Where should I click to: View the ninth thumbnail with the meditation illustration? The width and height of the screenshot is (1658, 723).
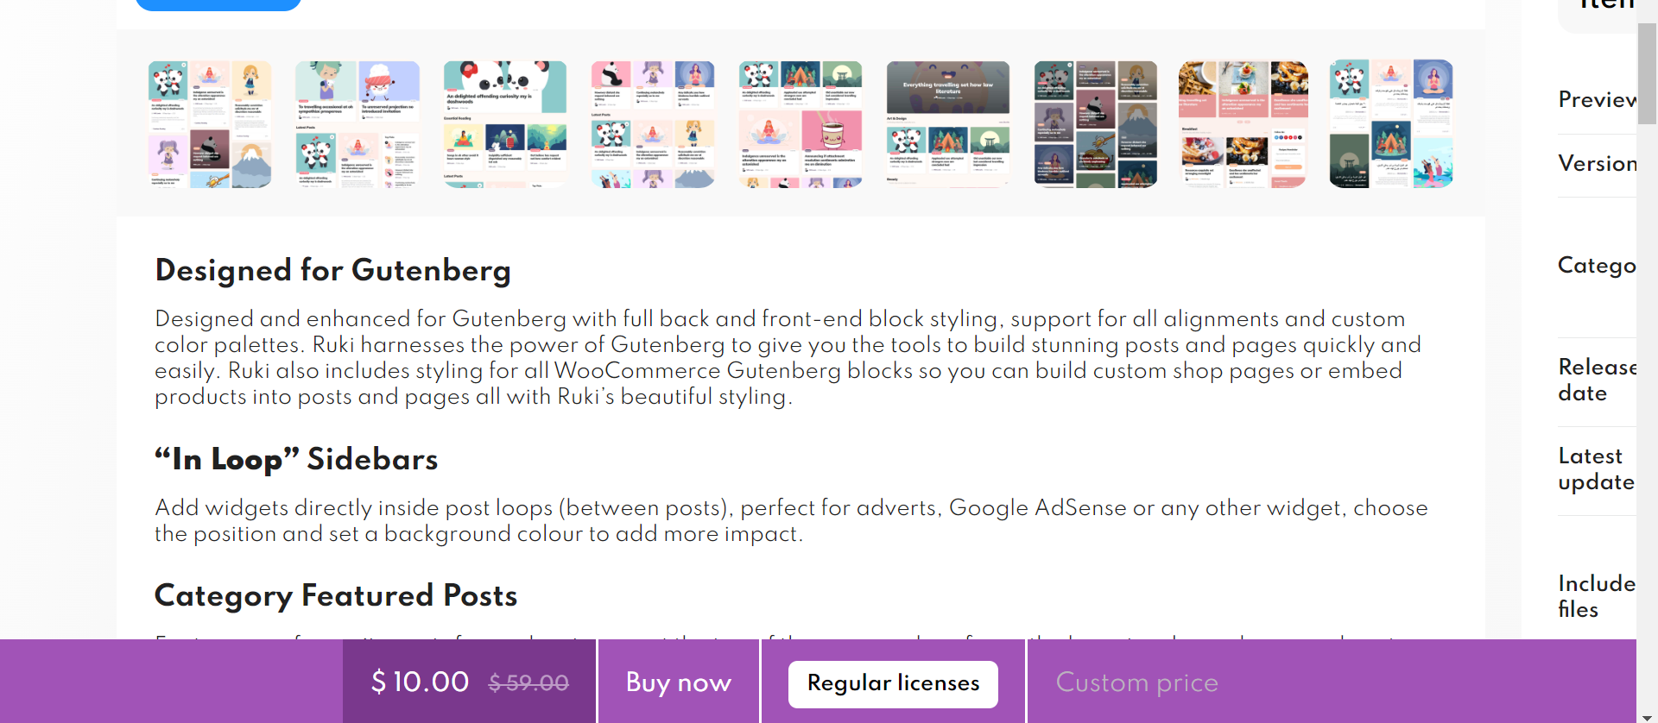pyautogui.click(x=1391, y=123)
